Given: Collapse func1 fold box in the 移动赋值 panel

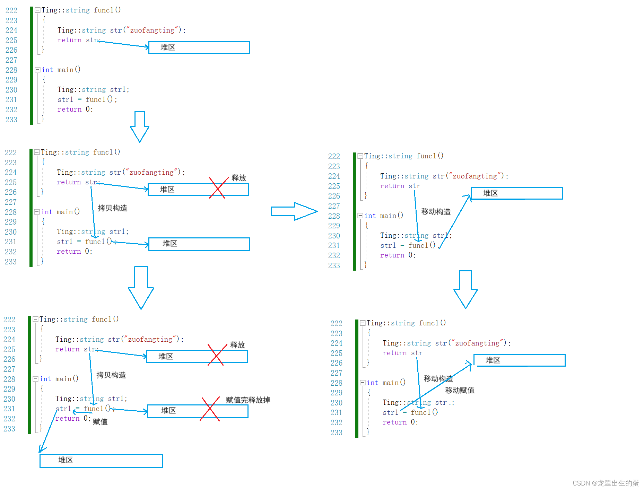Looking at the screenshot, I should (x=363, y=323).
